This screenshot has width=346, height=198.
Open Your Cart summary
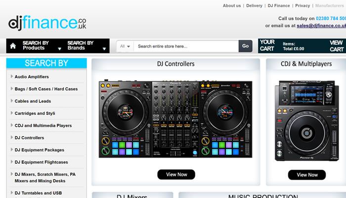(x=267, y=46)
